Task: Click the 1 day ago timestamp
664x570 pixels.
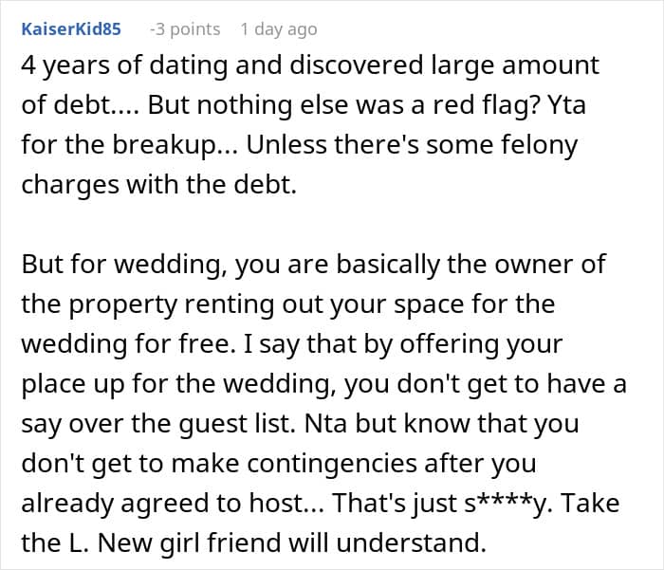Action: (278, 29)
